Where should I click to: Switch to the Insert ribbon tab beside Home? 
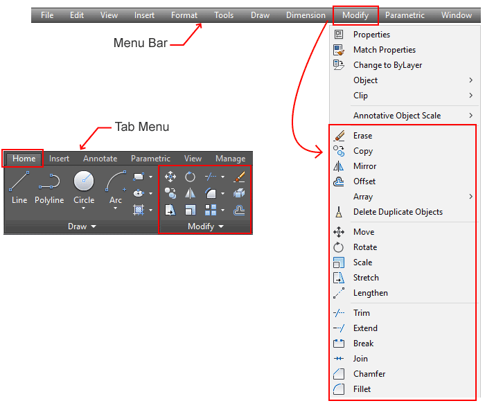point(59,159)
